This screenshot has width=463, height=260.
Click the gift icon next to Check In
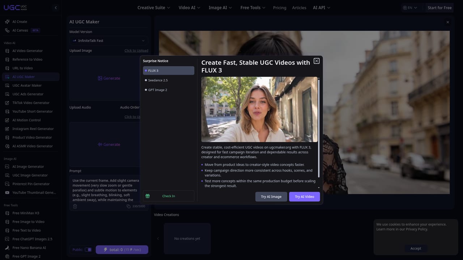[148, 196]
